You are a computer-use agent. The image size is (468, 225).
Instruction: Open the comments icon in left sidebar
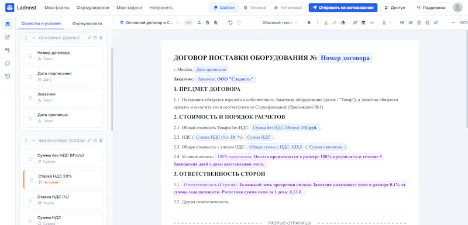(x=8, y=63)
